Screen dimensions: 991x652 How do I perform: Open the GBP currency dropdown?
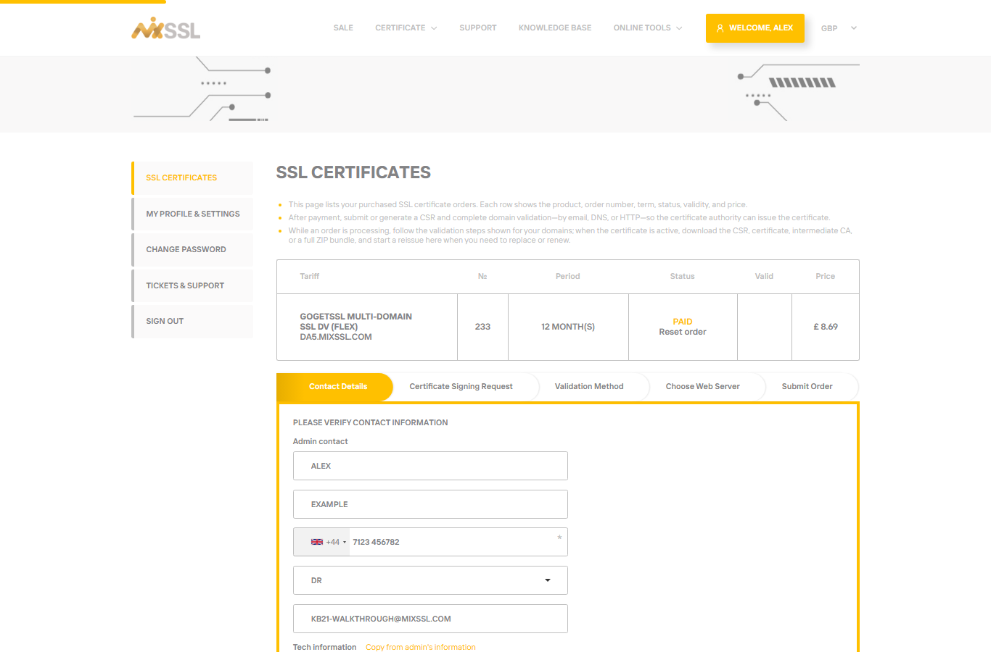click(839, 28)
